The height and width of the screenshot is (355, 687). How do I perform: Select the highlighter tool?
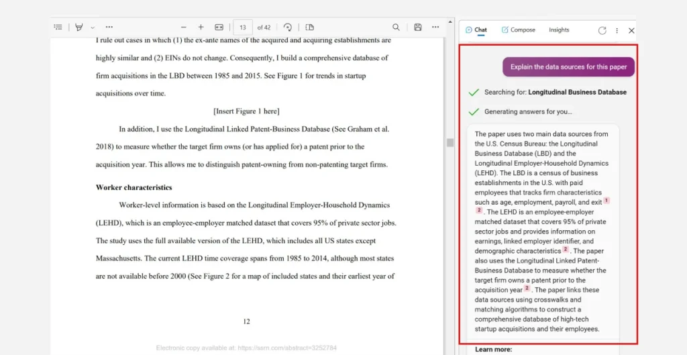(79, 28)
